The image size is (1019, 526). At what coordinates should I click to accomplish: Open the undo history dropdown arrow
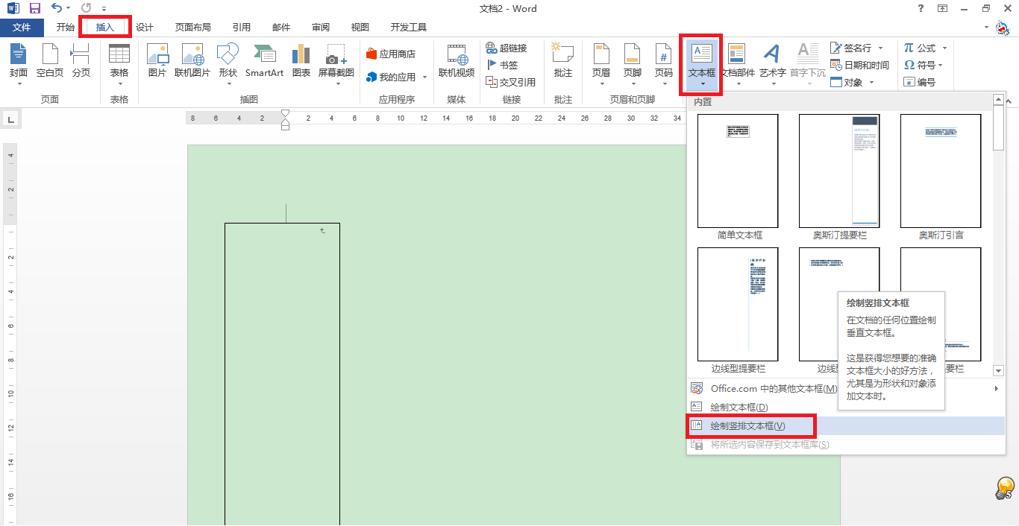(69, 9)
